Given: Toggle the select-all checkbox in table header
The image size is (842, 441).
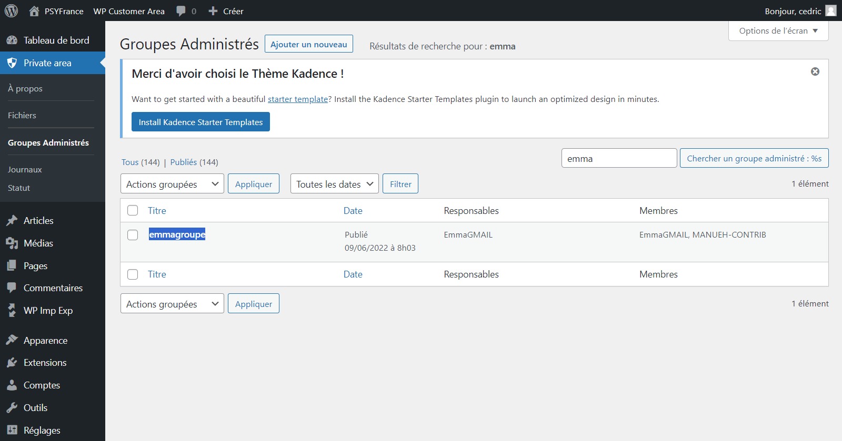Looking at the screenshot, I should [133, 211].
